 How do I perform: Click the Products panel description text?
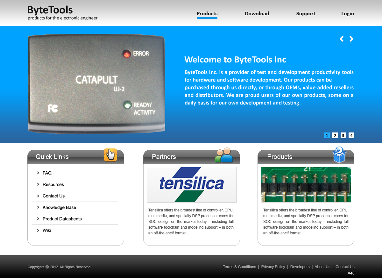[306, 222]
